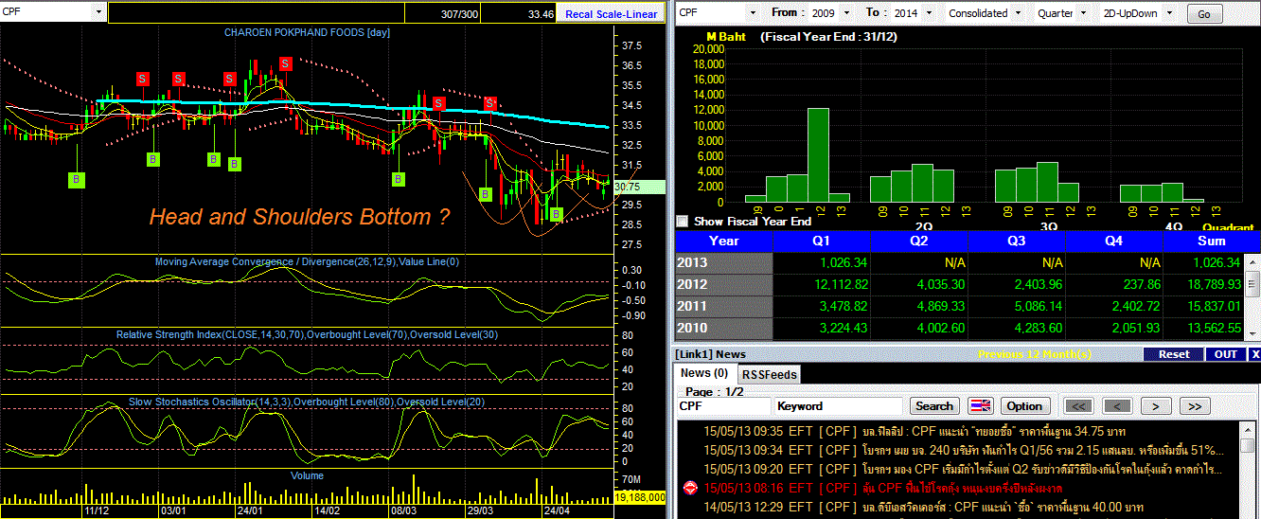The height and width of the screenshot is (519, 1261).
Task: Click the Go button
Action: coord(1204,14)
